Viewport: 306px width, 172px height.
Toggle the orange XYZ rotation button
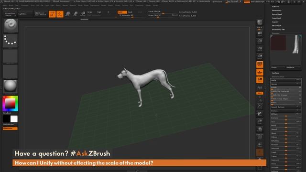(260, 93)
